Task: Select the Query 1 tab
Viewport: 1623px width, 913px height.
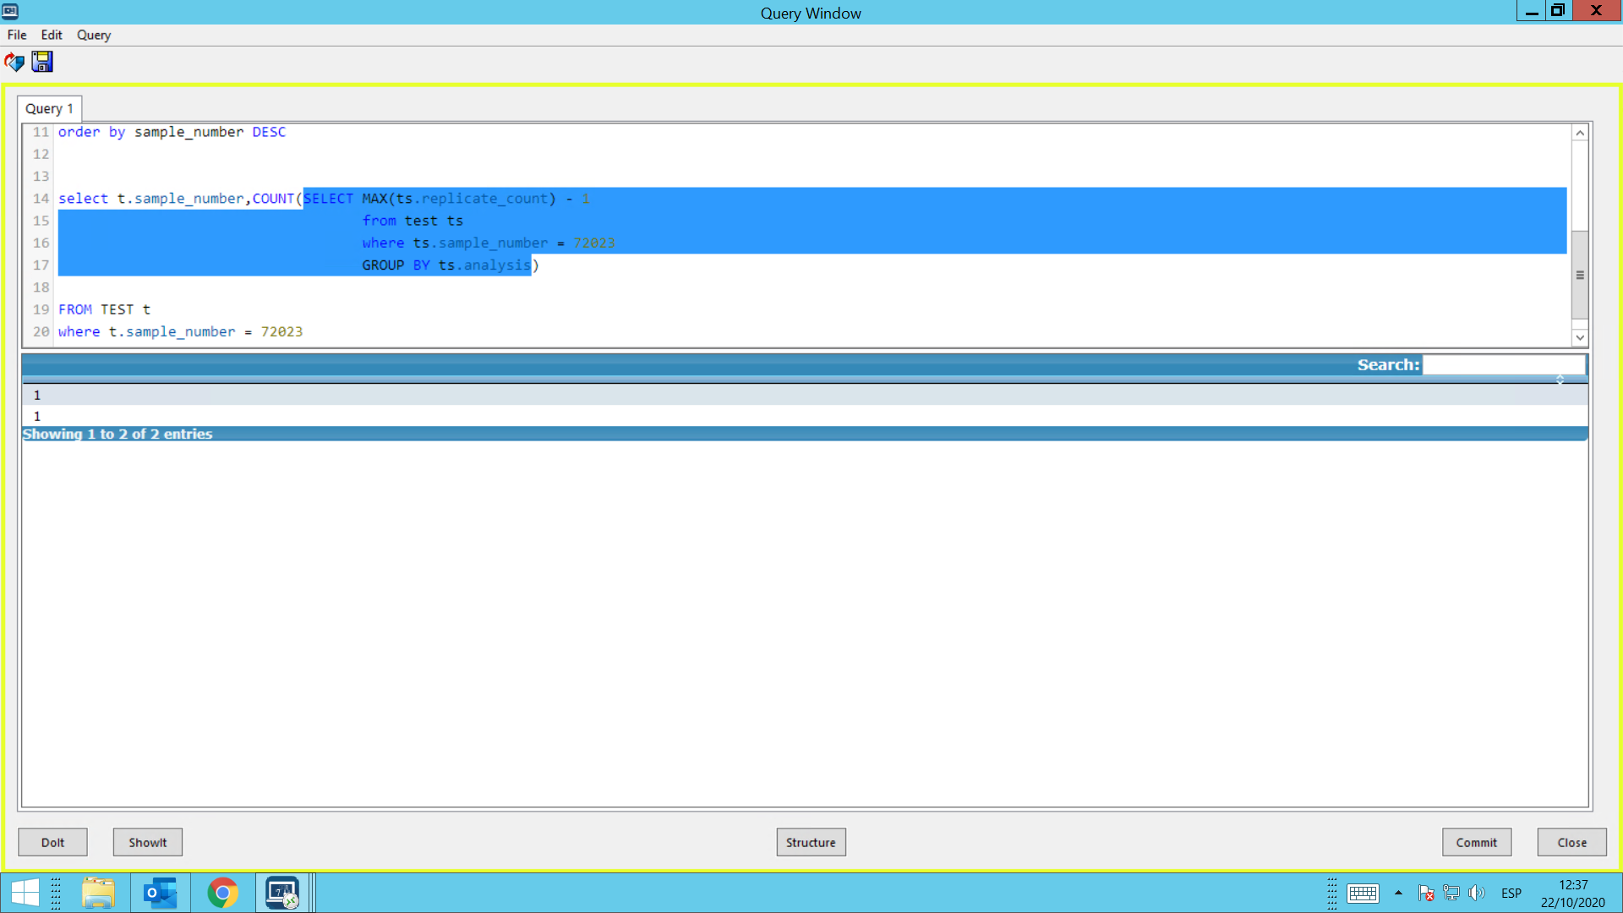Action: click(x=49, y=108)
